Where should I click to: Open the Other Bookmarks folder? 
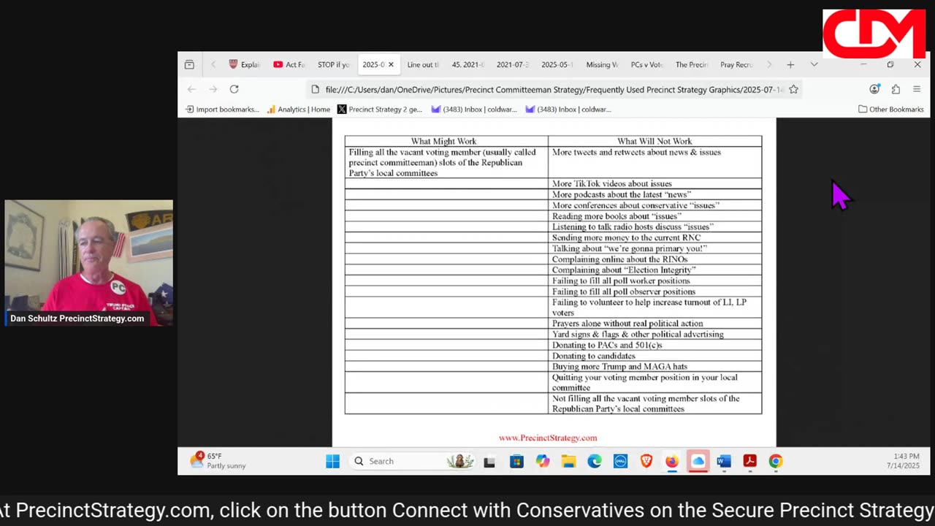(890, 109)
